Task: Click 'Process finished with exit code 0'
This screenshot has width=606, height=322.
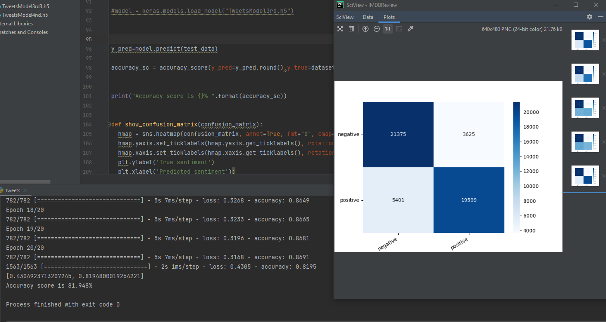Action: pos(63,304)
